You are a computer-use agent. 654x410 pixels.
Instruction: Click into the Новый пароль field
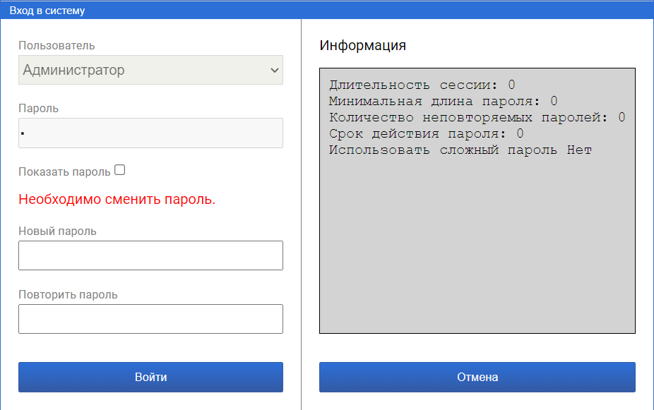pyautogui.click(x=150, y=255)
